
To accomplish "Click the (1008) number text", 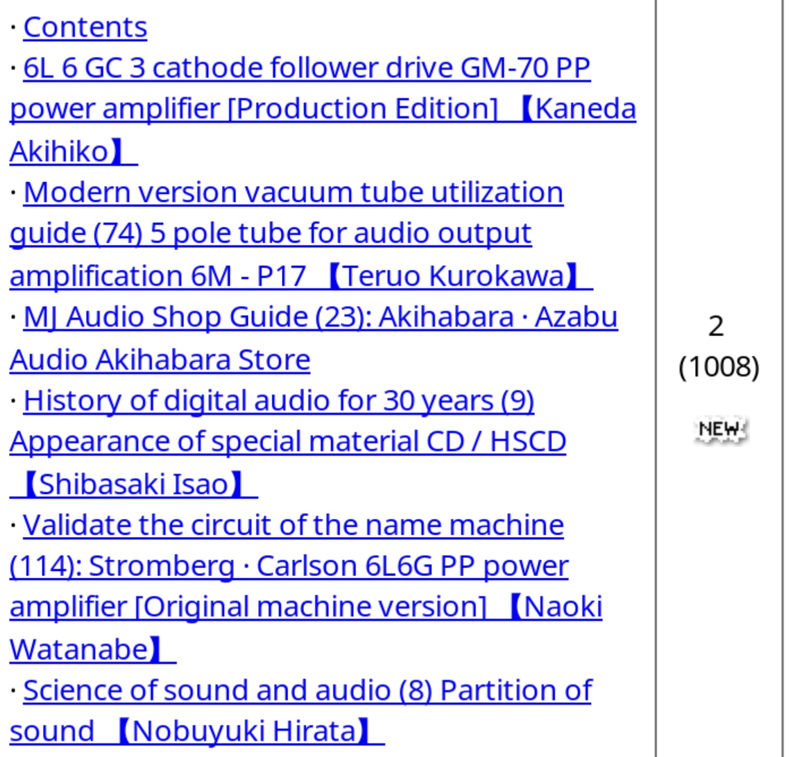I will point(719,367).
